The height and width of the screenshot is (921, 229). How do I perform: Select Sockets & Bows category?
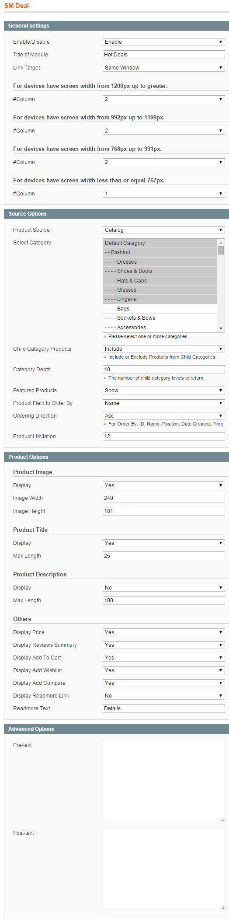click(160, 318)
